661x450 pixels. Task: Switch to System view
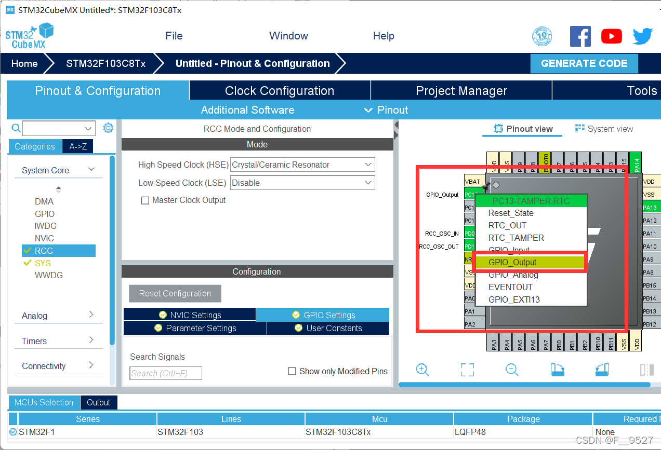604,129
